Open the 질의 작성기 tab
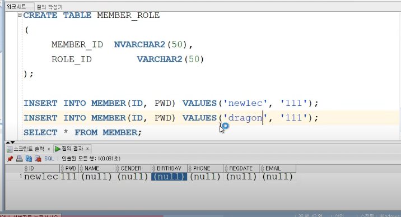The image size is (401, 217). pos(49,7)
